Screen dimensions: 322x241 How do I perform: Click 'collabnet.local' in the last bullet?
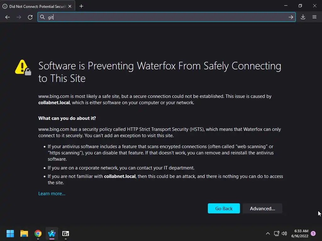pos(120,176)
